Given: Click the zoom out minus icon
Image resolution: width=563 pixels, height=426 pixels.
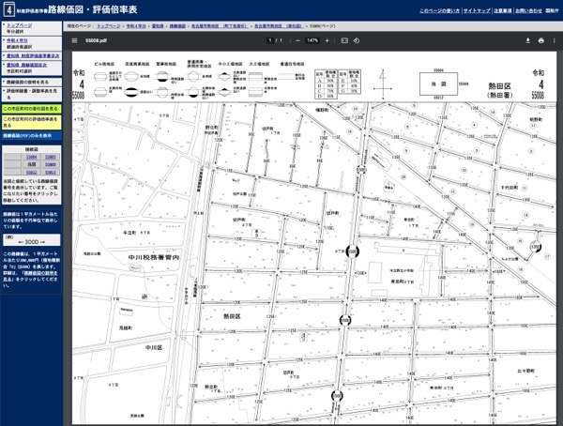Looking at the screenshot, I should (297, 40).
